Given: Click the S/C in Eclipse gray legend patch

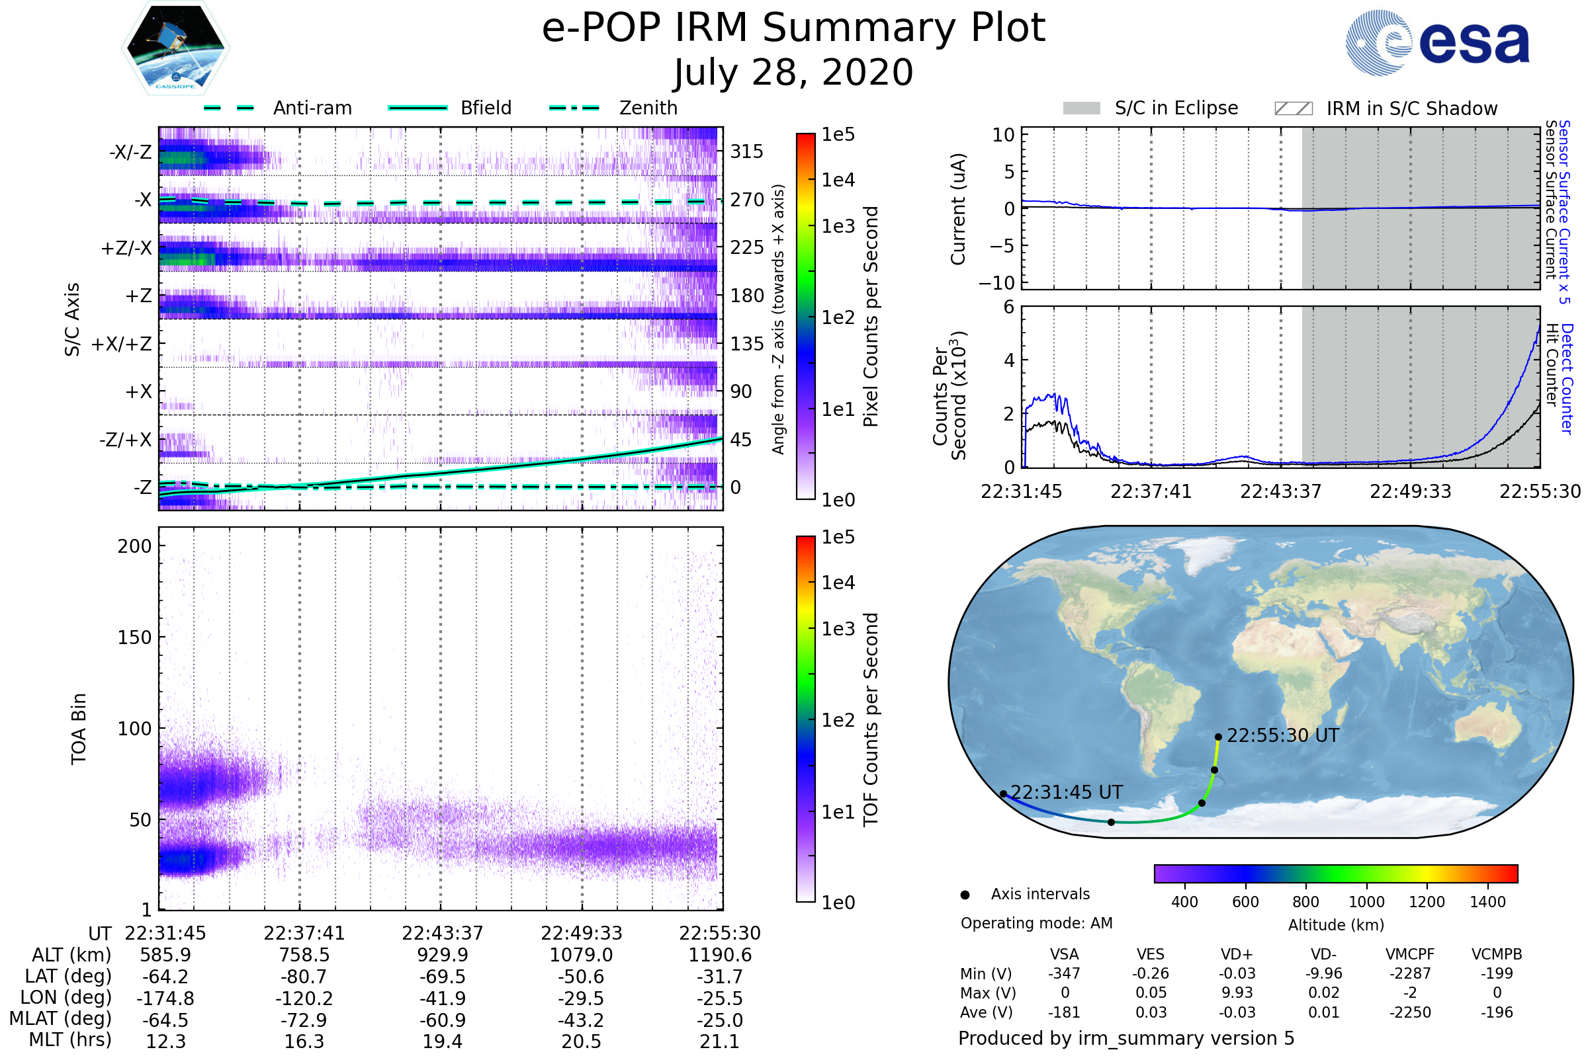Looking at the screenshot, I should [1081, 108].
